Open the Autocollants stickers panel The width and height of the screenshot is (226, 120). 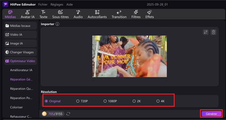(x=97, y=14)
